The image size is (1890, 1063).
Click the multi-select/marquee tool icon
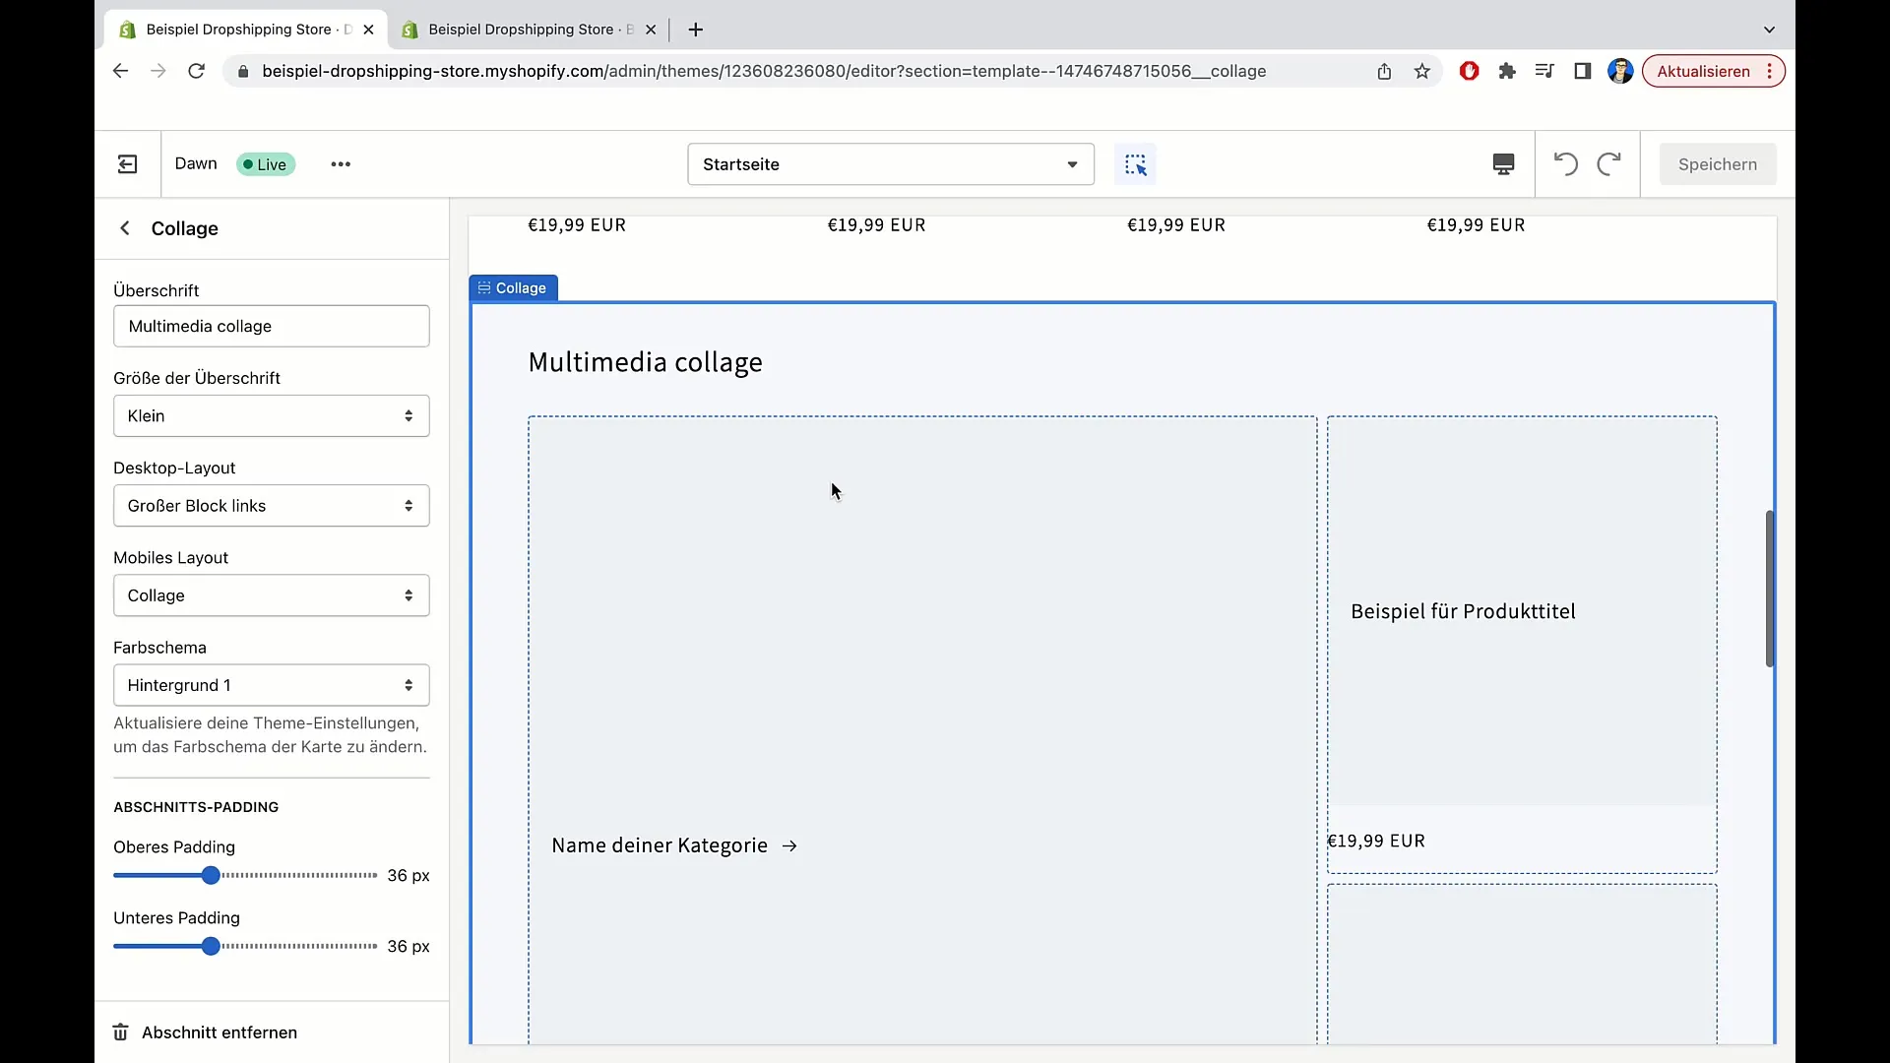coord(1135,163)
